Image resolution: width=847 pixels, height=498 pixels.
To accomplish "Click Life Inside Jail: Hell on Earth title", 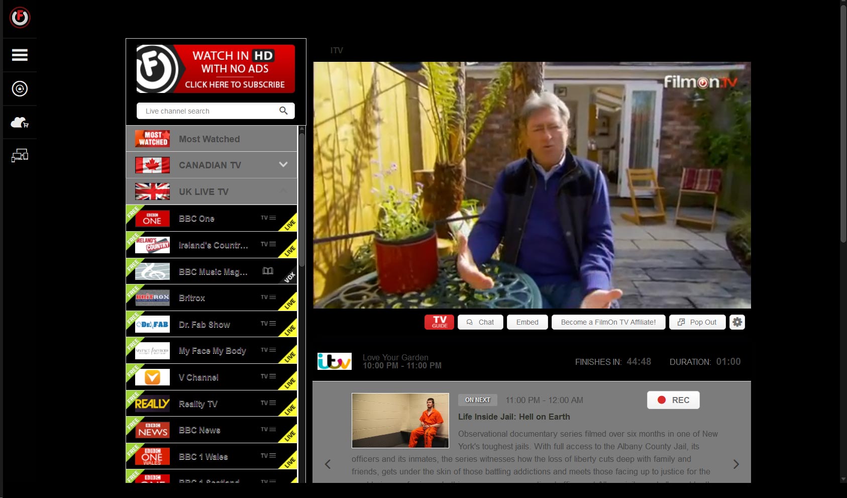I will (514, 417).
